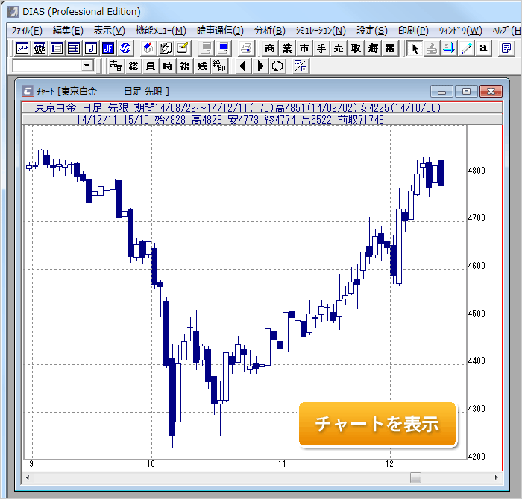
Task: Click the printer icon in toolbar
Action: [x=246, y=48]
